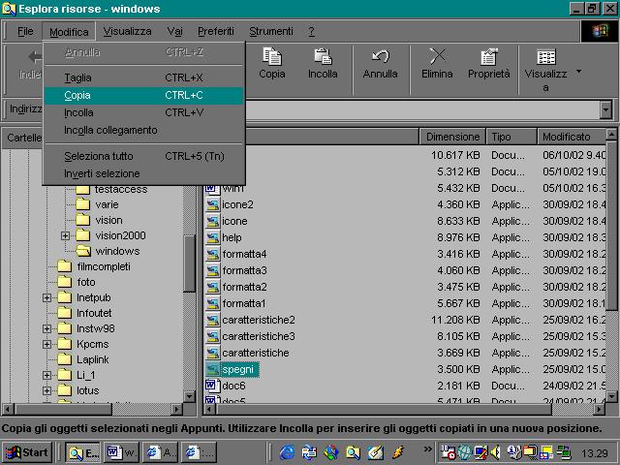620x465 pixels.
Task: Click the notepad pen quick launch icon
Action: click(x=375, y=452)
